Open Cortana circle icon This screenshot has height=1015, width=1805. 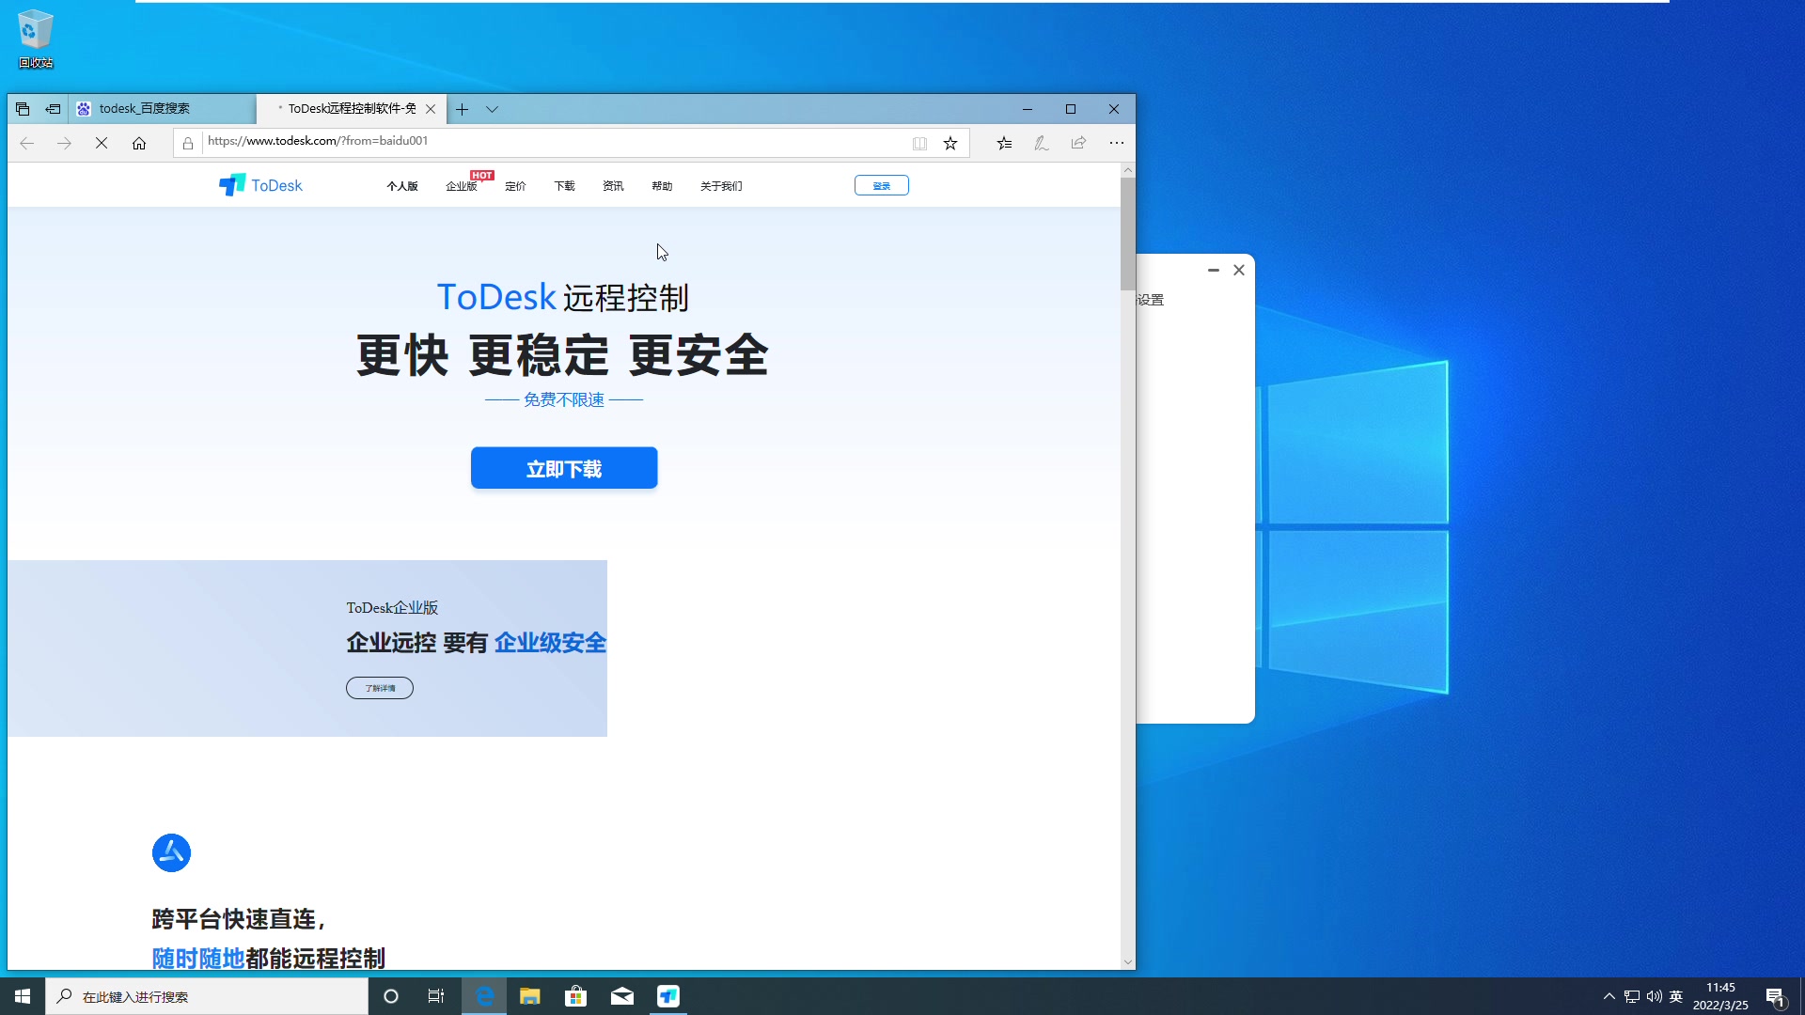[391, 996]
